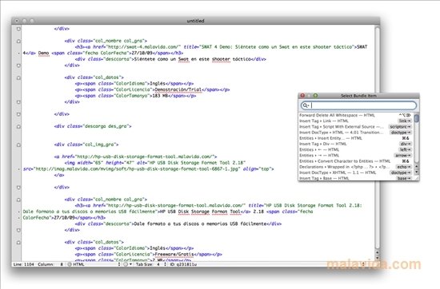Choose Forward Delete All Whitespace — HTML
The width and height of the screenshot is (440, 289).
pyautogui.click(x=355, y=115)
